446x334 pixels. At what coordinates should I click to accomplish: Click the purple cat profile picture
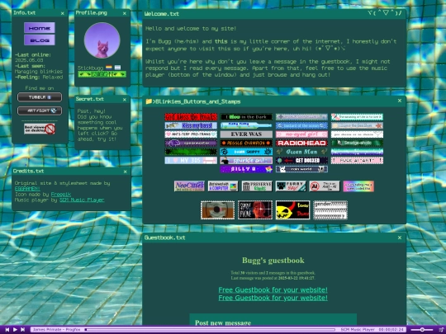point(102,40)
